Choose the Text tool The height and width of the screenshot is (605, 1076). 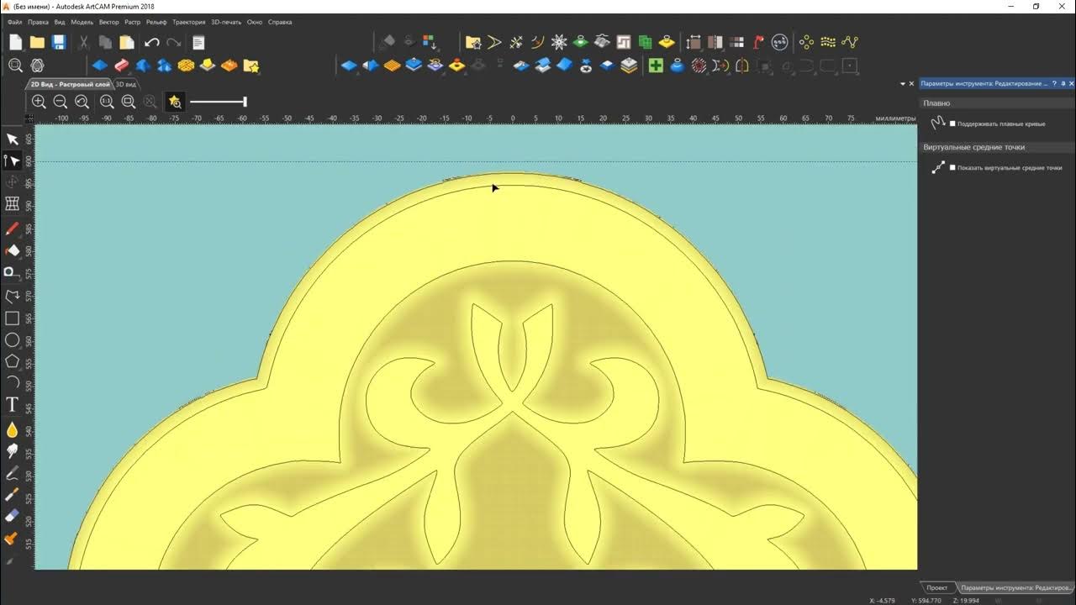pos(13,405)
